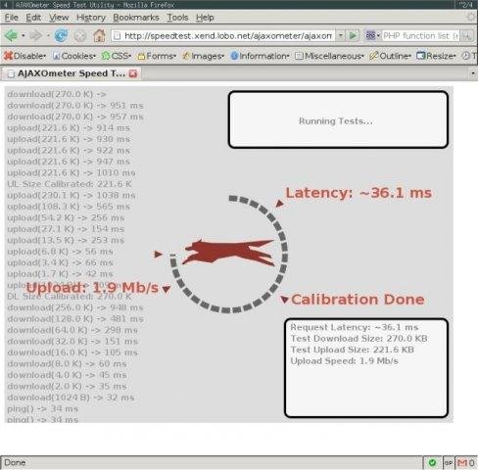Click the PHP function list search field
The image size is (478, 470).
tap(420, 35)
